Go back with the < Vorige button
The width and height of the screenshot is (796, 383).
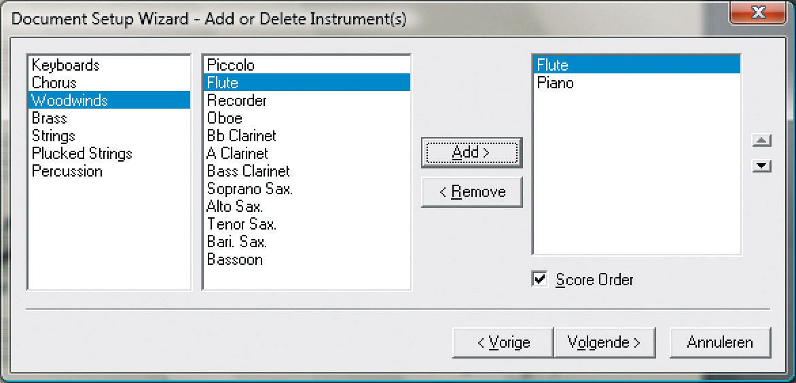click(503, 342)
